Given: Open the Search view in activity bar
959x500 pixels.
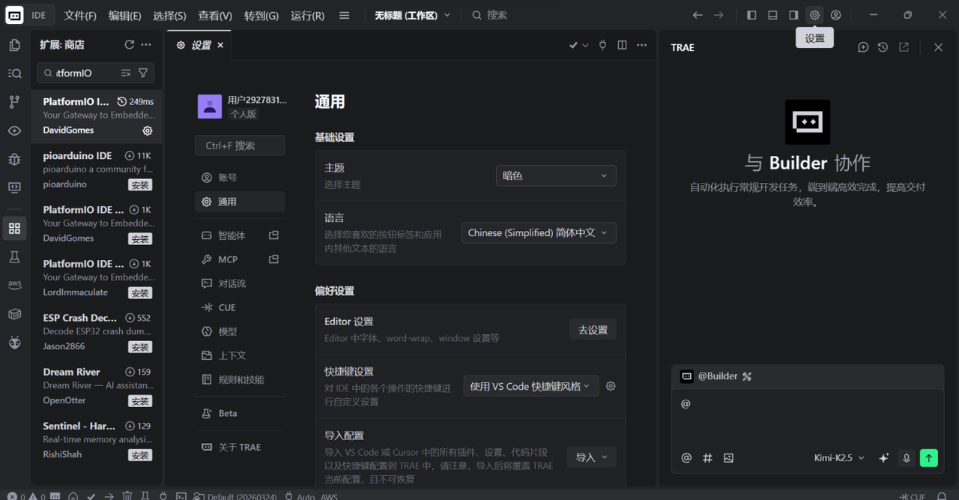Looking at the screenshot, I should tap(14, 73).
